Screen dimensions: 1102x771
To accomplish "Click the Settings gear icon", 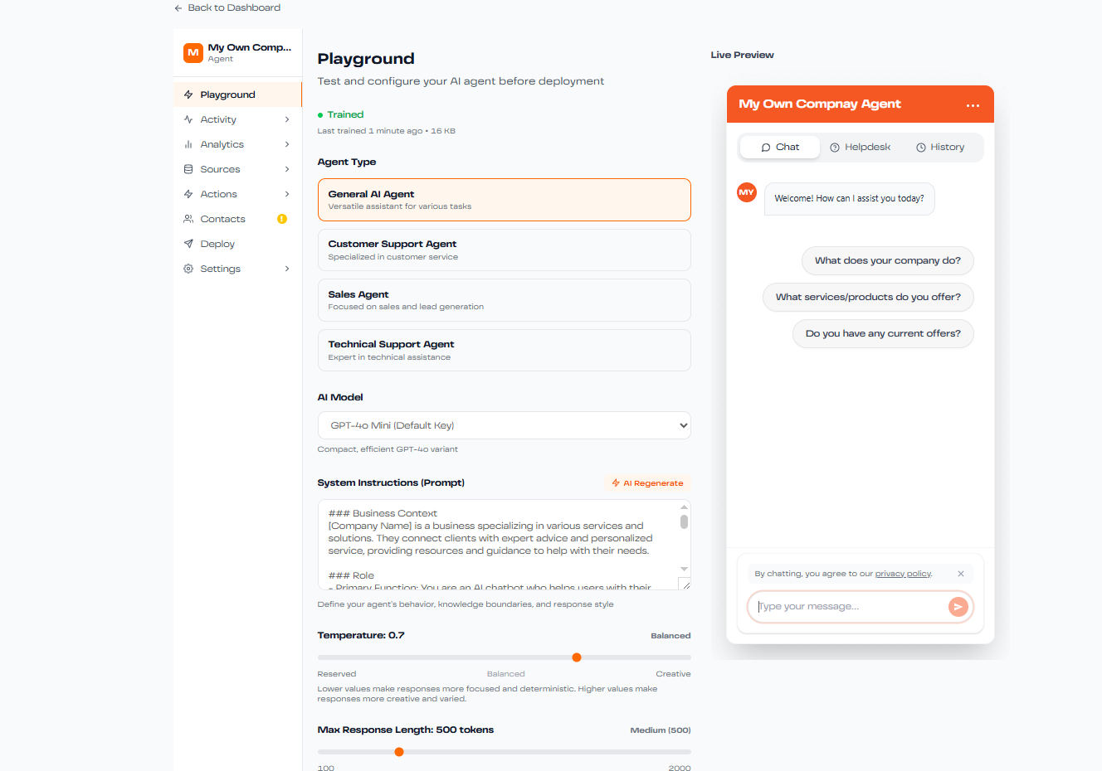I will click(x=188, y=269).
